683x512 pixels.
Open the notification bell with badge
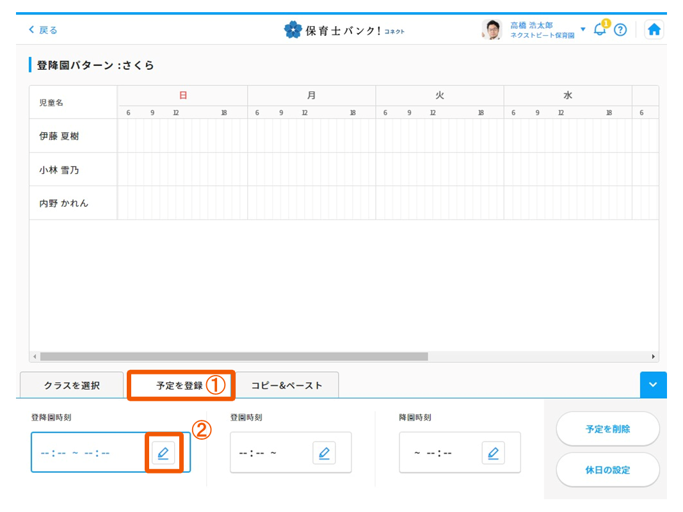[599, 29]
